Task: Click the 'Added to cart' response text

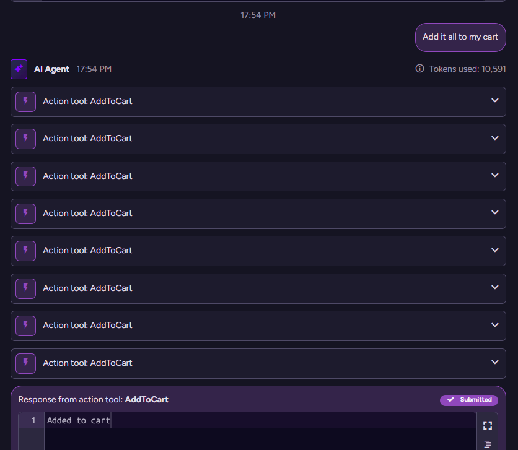Action: [79, 421]
